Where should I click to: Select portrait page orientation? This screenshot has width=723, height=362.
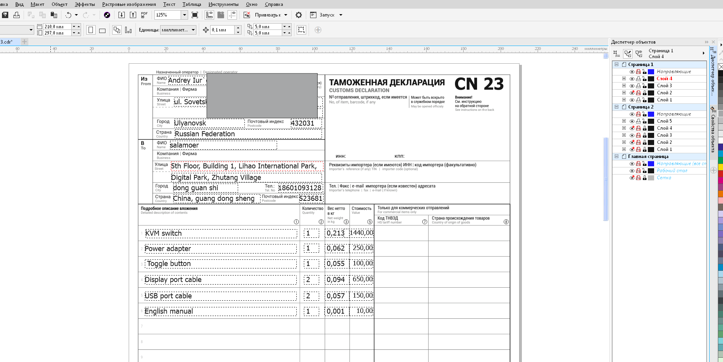[91, 30]
